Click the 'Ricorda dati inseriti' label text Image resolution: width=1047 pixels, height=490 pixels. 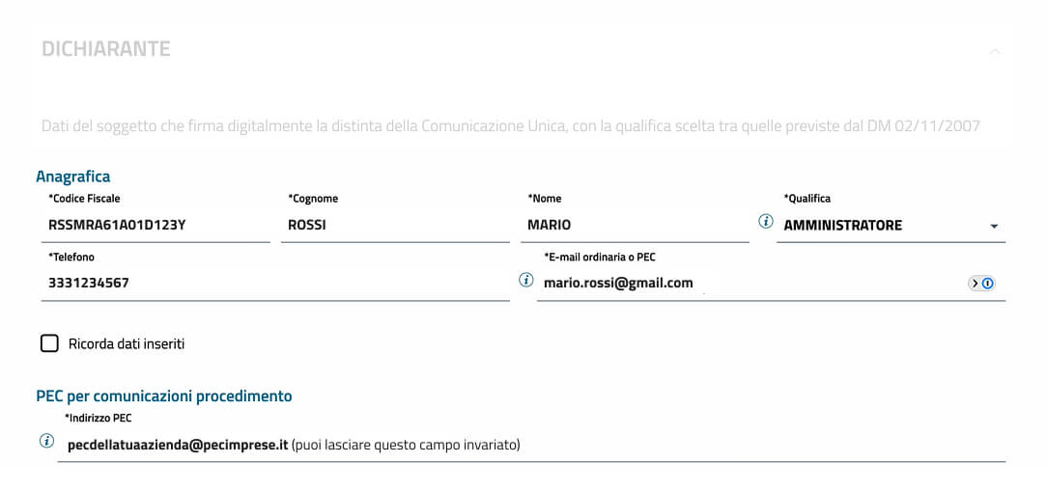127,343
